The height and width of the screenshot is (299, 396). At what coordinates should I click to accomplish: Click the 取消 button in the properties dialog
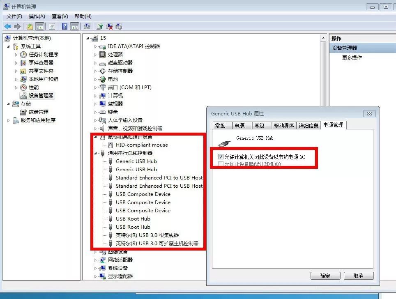click(359, 276)
